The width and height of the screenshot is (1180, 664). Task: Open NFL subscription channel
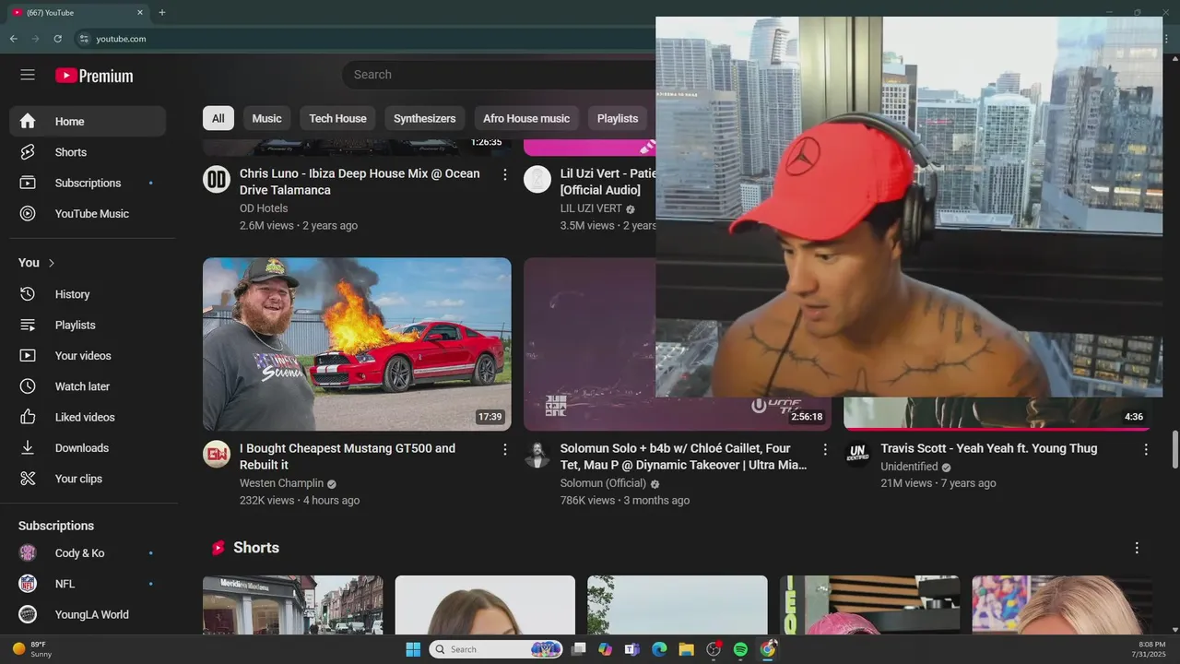[88, 584]
